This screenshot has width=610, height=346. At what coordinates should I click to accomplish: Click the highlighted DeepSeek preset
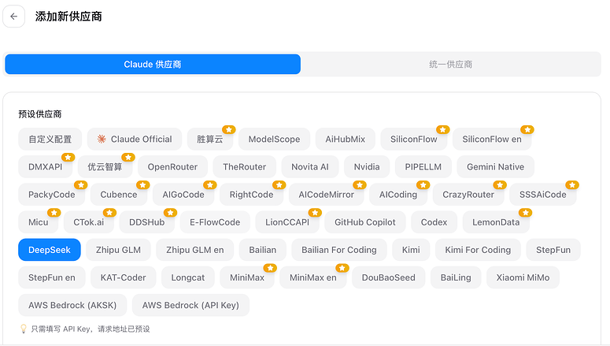click(x=50, y=250)
